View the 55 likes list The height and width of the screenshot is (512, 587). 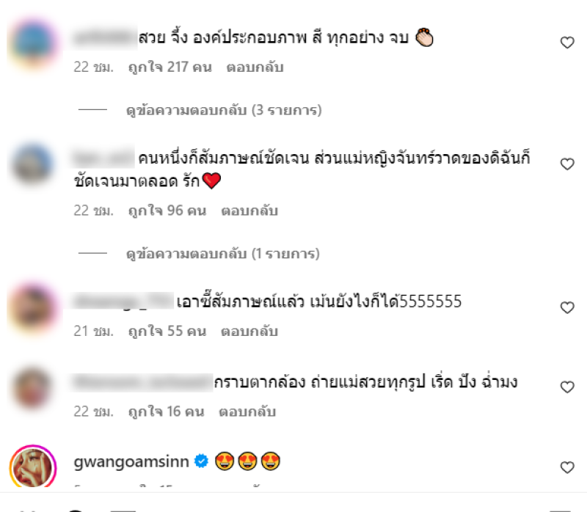167,332
